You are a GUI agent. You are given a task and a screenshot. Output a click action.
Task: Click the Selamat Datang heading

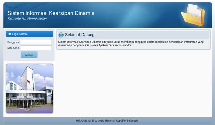click(80, 35)
